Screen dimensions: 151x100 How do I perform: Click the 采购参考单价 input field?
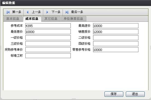(x=48, y=50)
